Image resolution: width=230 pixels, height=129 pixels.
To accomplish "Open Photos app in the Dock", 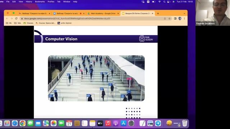I will pos(54,123).
